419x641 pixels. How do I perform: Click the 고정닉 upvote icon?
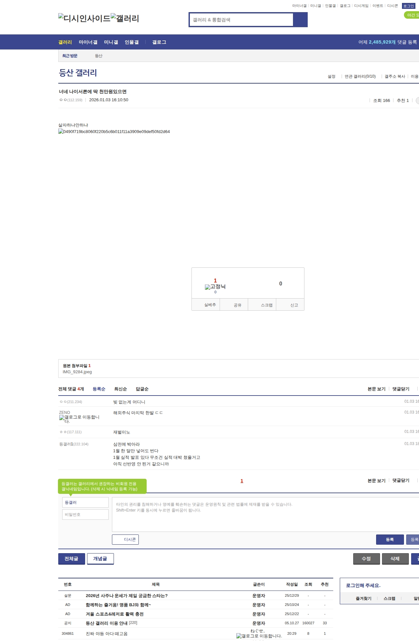tap(215, 287)
